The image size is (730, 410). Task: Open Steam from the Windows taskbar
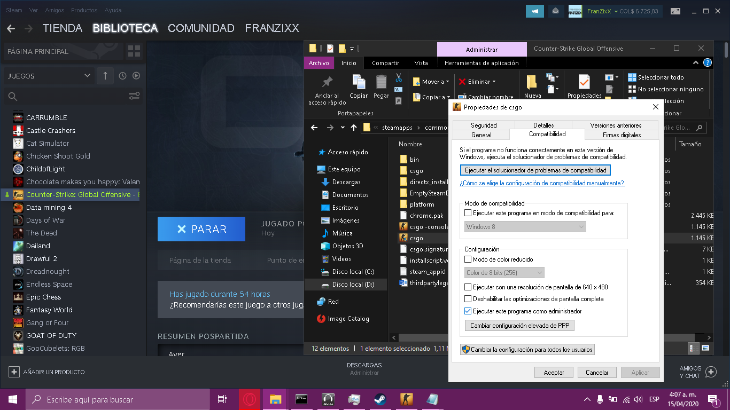[380, 399]
